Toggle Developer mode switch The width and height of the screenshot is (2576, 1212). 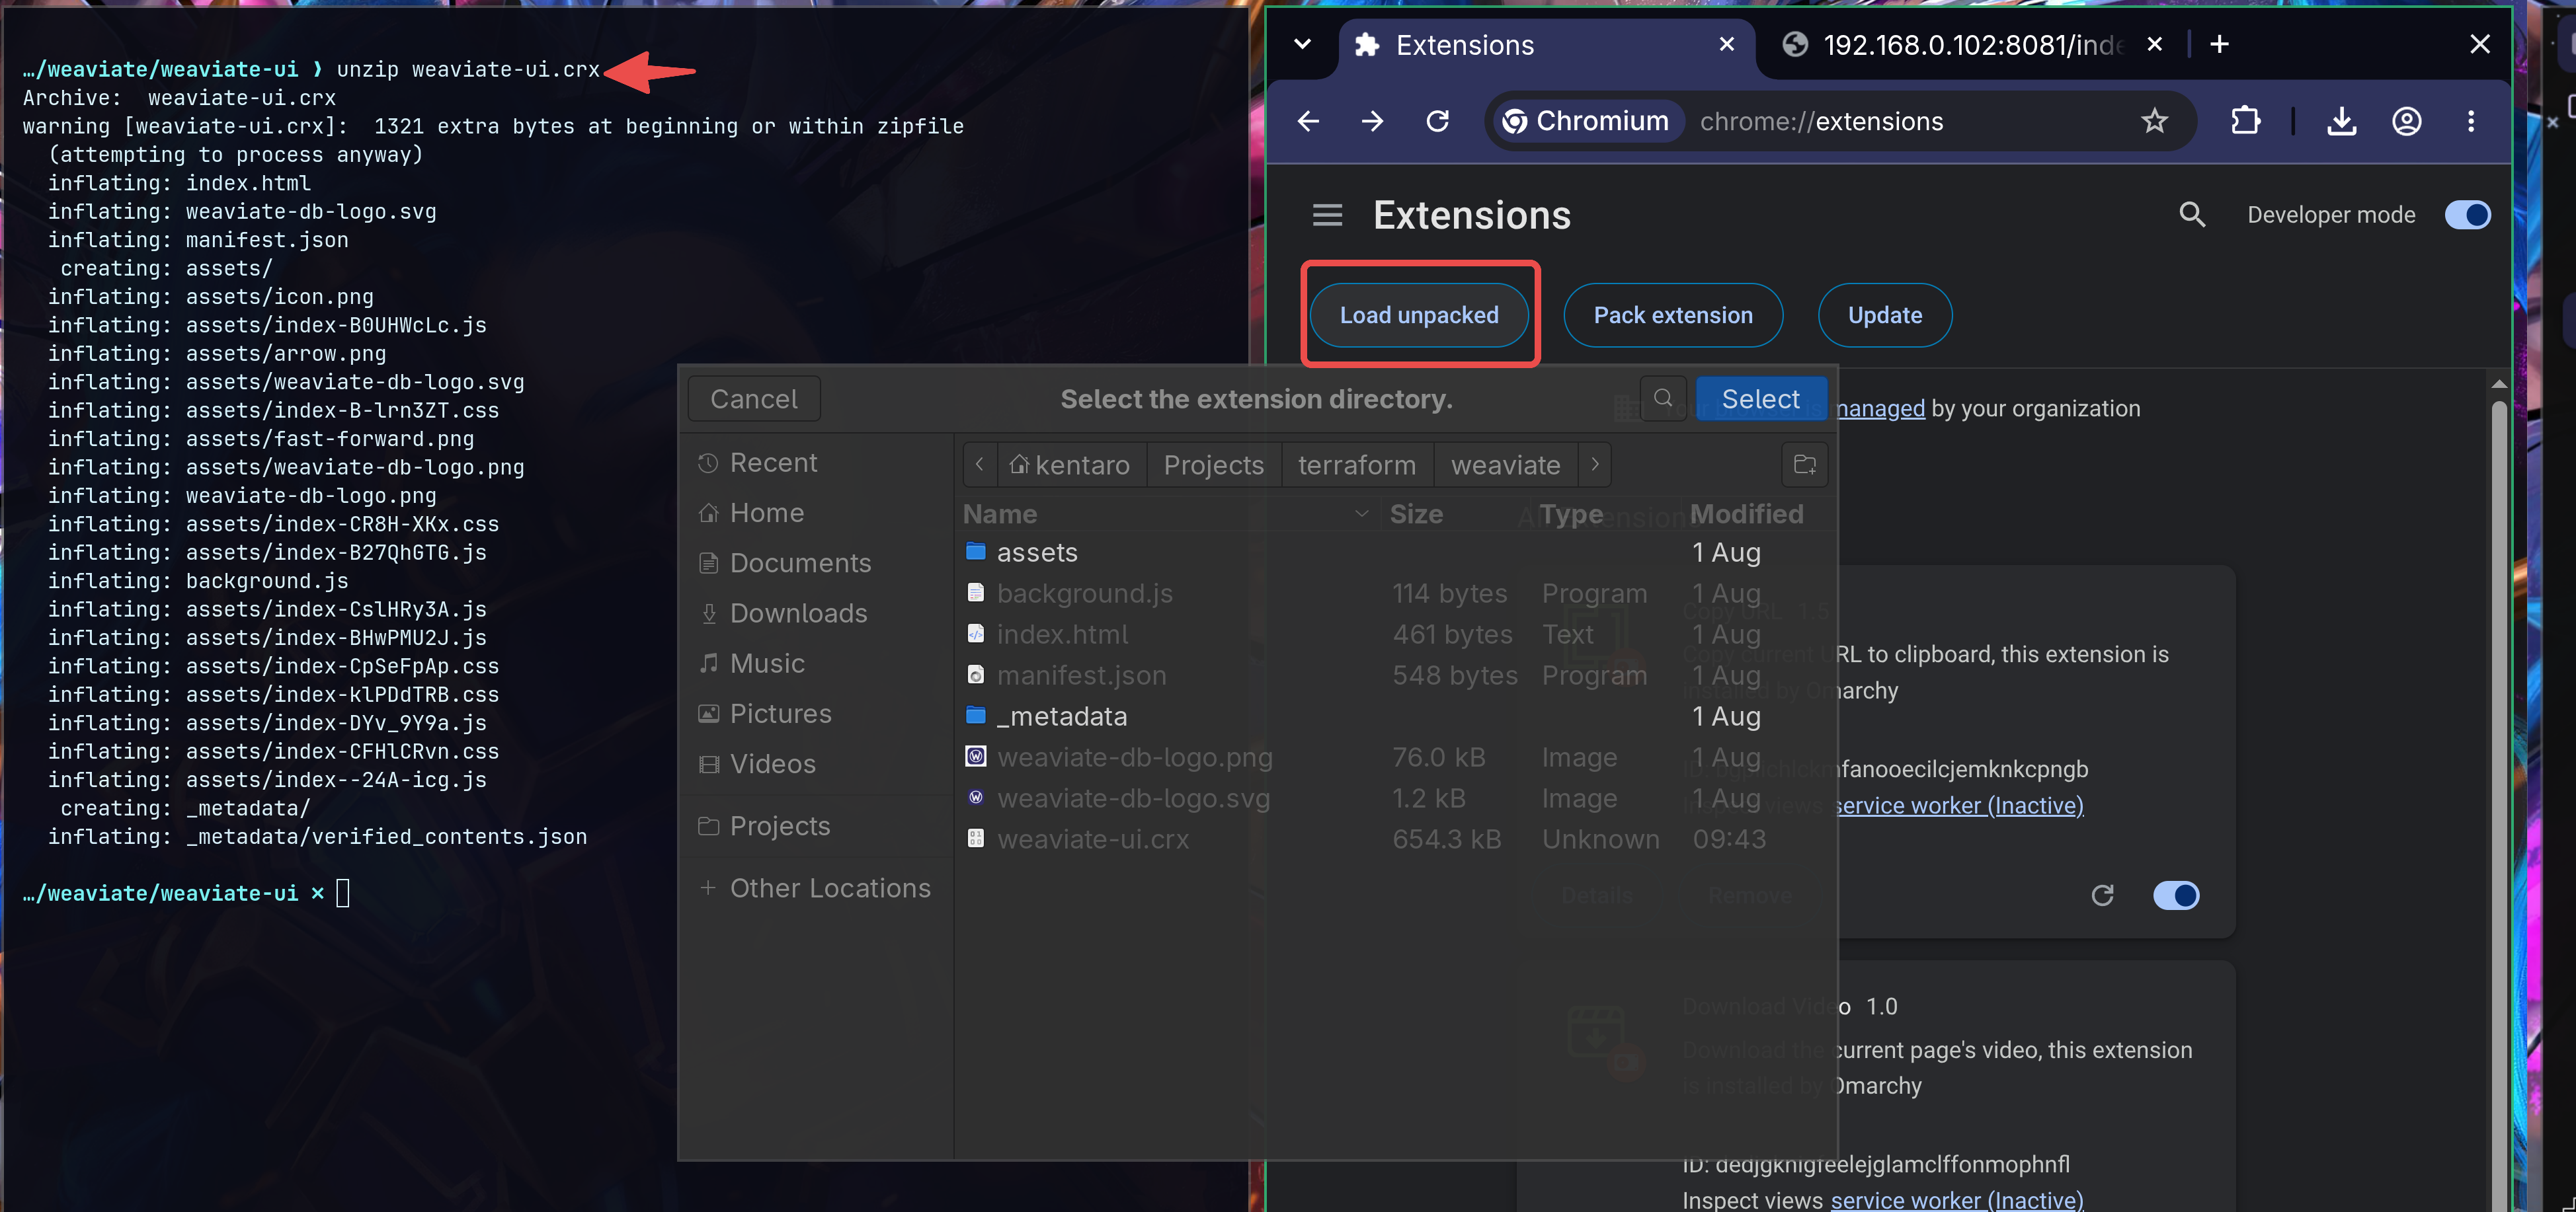point(2467,215)
